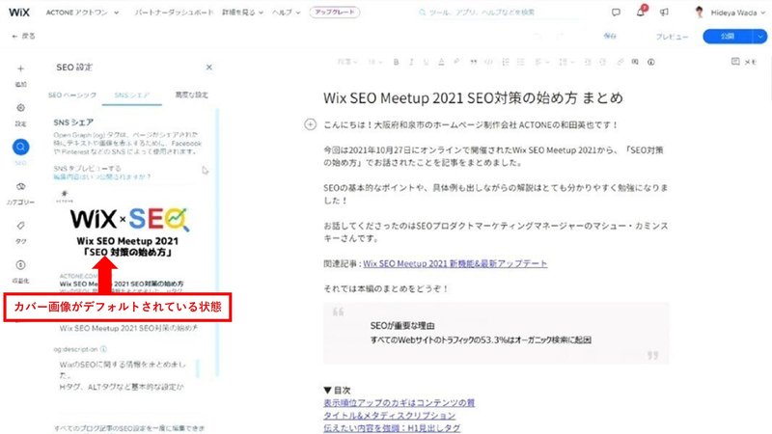
Task: Click the megaphone announcements icon
Action: point(664,13)
